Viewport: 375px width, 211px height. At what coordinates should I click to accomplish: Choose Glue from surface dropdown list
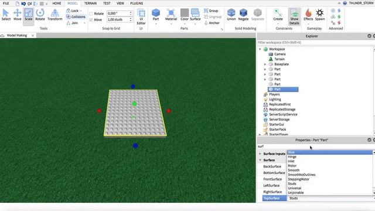pyautogui.click(x=330, y=152)
